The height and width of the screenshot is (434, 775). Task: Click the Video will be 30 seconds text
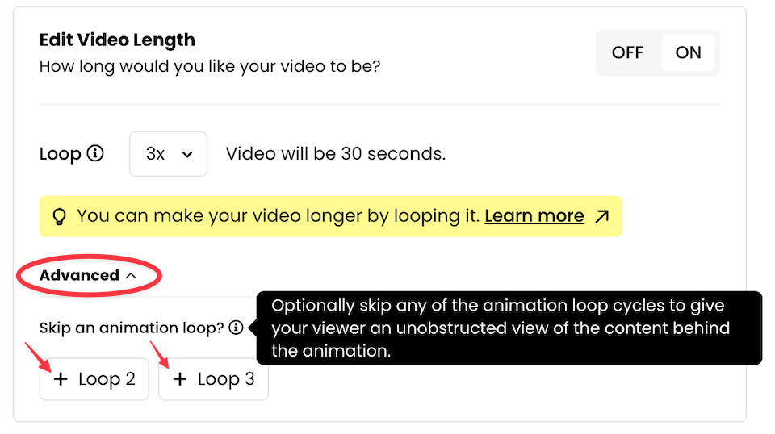(336, 153)
